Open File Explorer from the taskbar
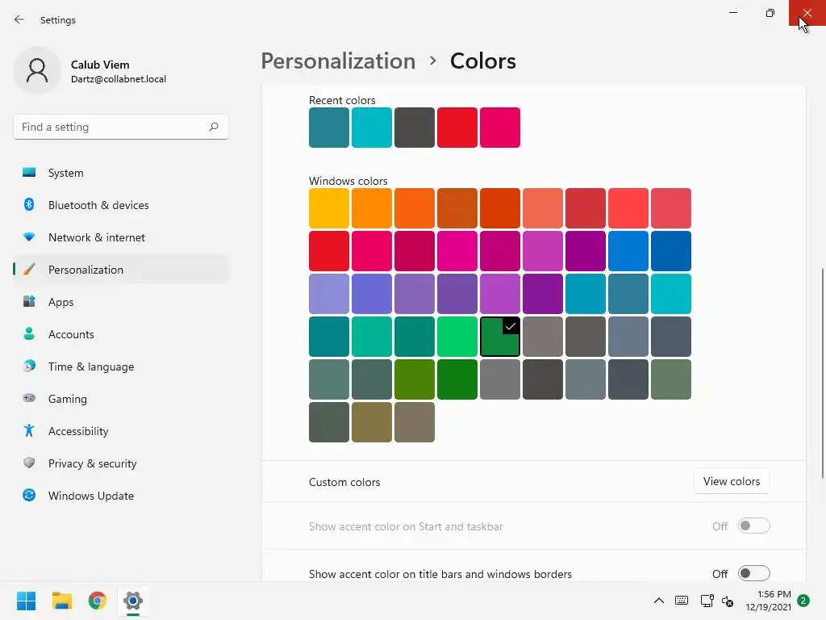The height and width of the screenshot is (620, 826). (62, 601)
